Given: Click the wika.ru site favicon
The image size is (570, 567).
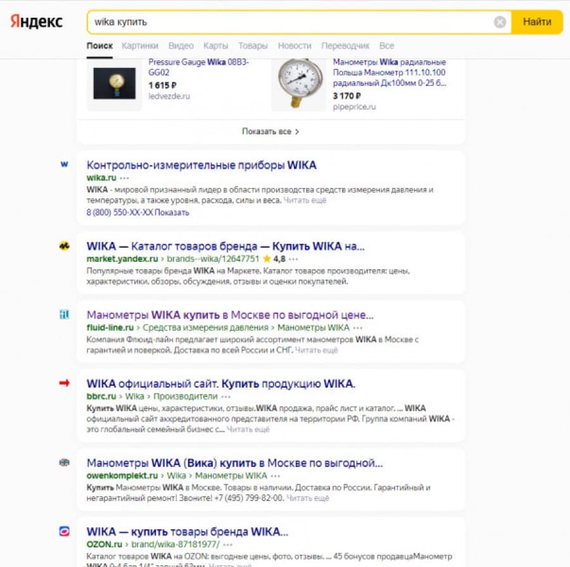Looking at the screenshot, I should coord(65,164).
